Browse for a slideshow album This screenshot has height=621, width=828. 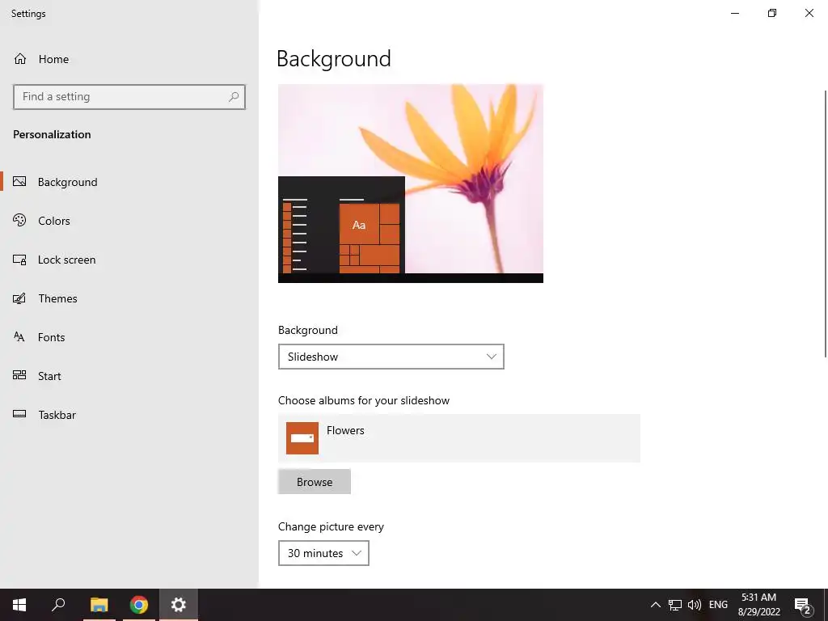(x=315, y=482)
